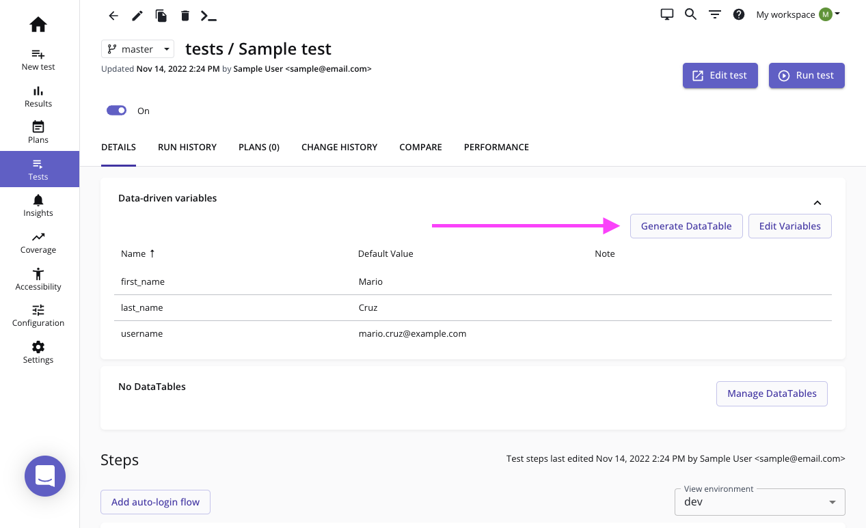
Task: Switch to the PERFORMANCE tab
Action: 496,147
